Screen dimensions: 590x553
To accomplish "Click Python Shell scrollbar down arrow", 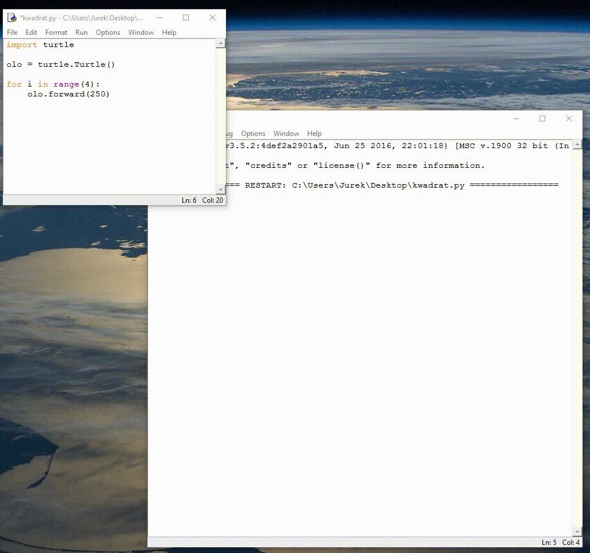I will coord(577,532).
